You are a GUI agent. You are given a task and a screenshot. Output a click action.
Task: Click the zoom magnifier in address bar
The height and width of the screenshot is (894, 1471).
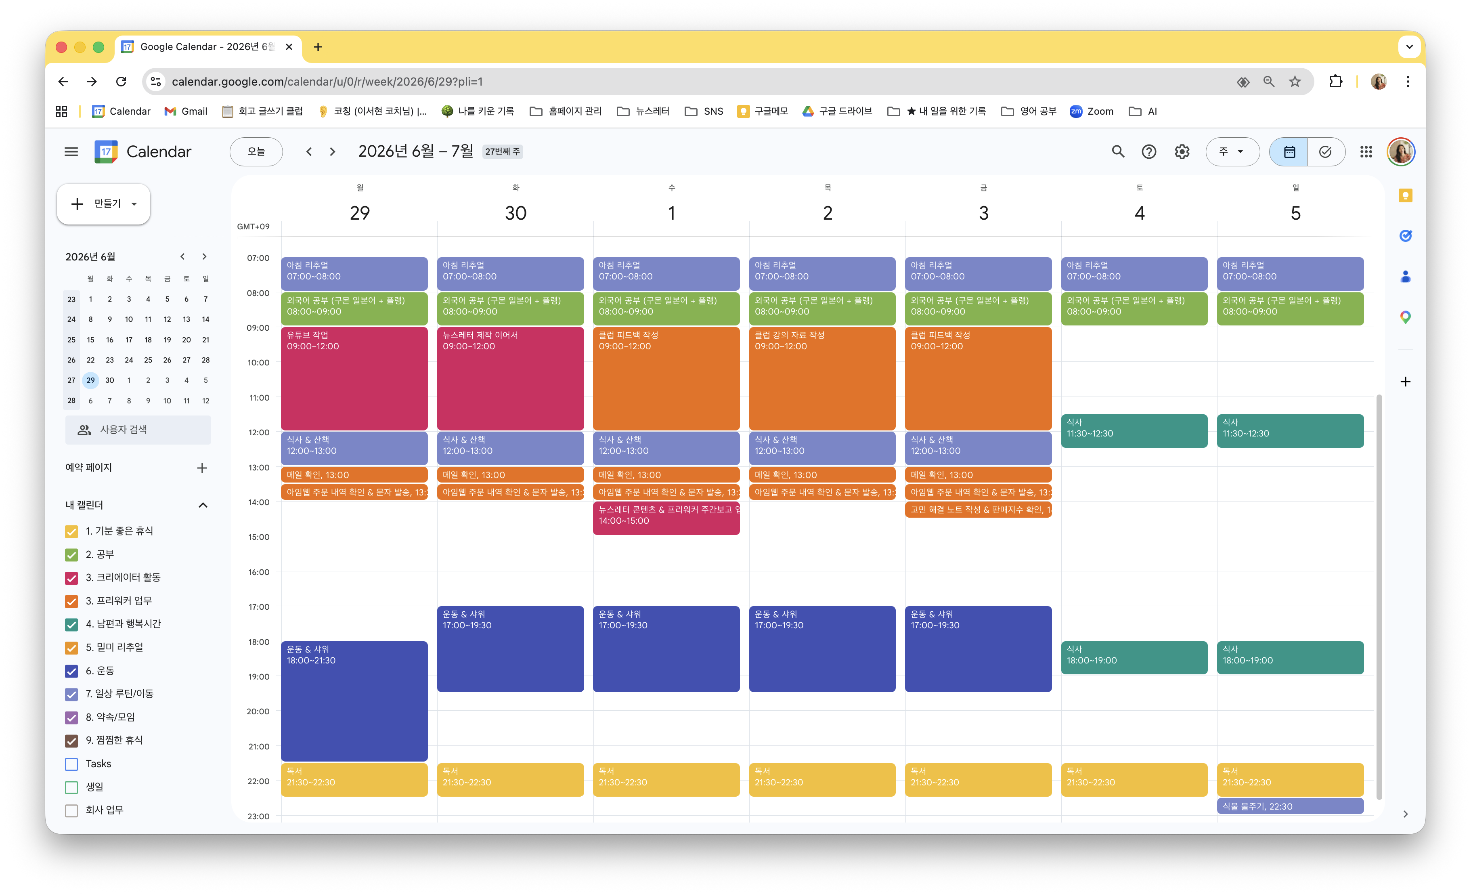coord(1269,81)
